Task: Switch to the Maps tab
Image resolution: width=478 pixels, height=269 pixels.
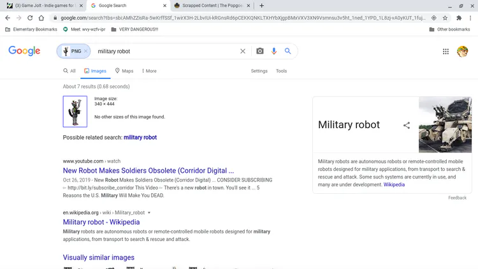Action: click(124, 71)
